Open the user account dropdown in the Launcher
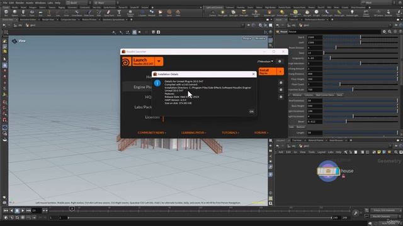403x226 pixels. [265, 62]
